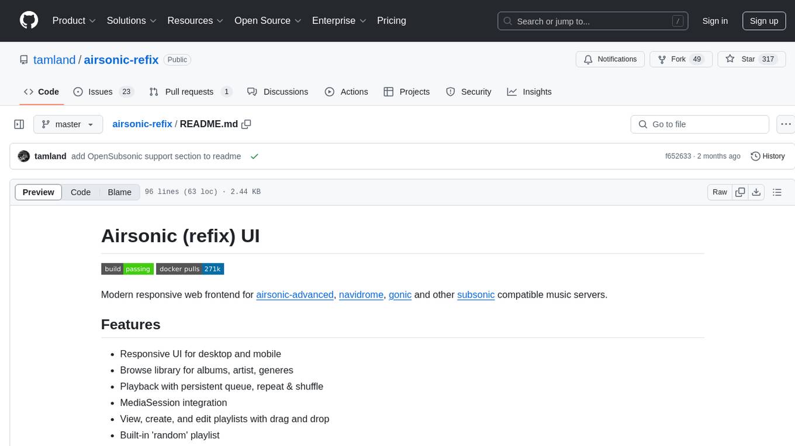This screenshot has width=795, height=446.
Task: Expand the Solutions menu
Action: point(132,20)
